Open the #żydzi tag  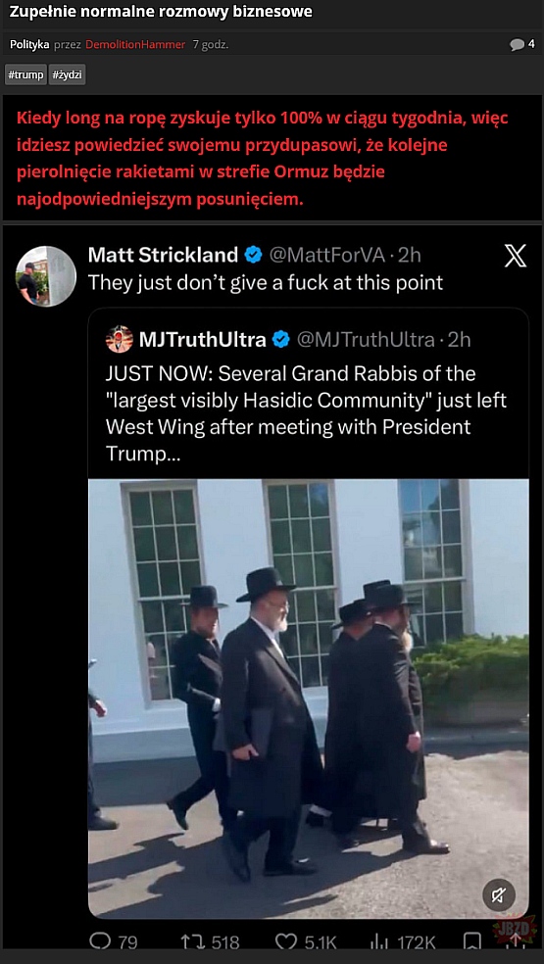(67, 75)
